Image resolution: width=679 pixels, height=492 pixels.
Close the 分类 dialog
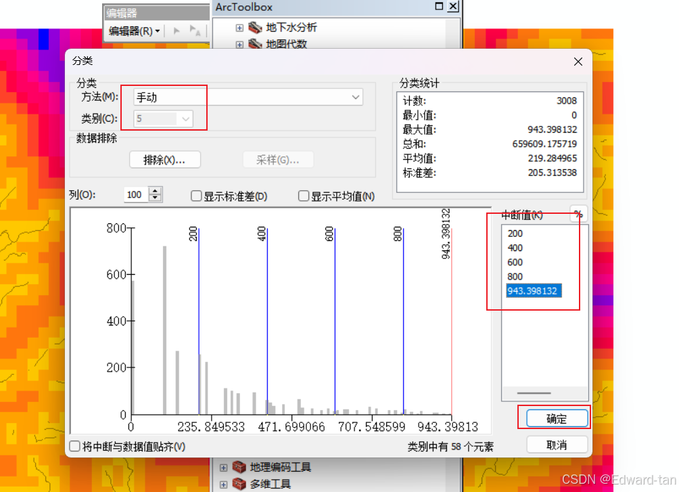tap(578, 62)
